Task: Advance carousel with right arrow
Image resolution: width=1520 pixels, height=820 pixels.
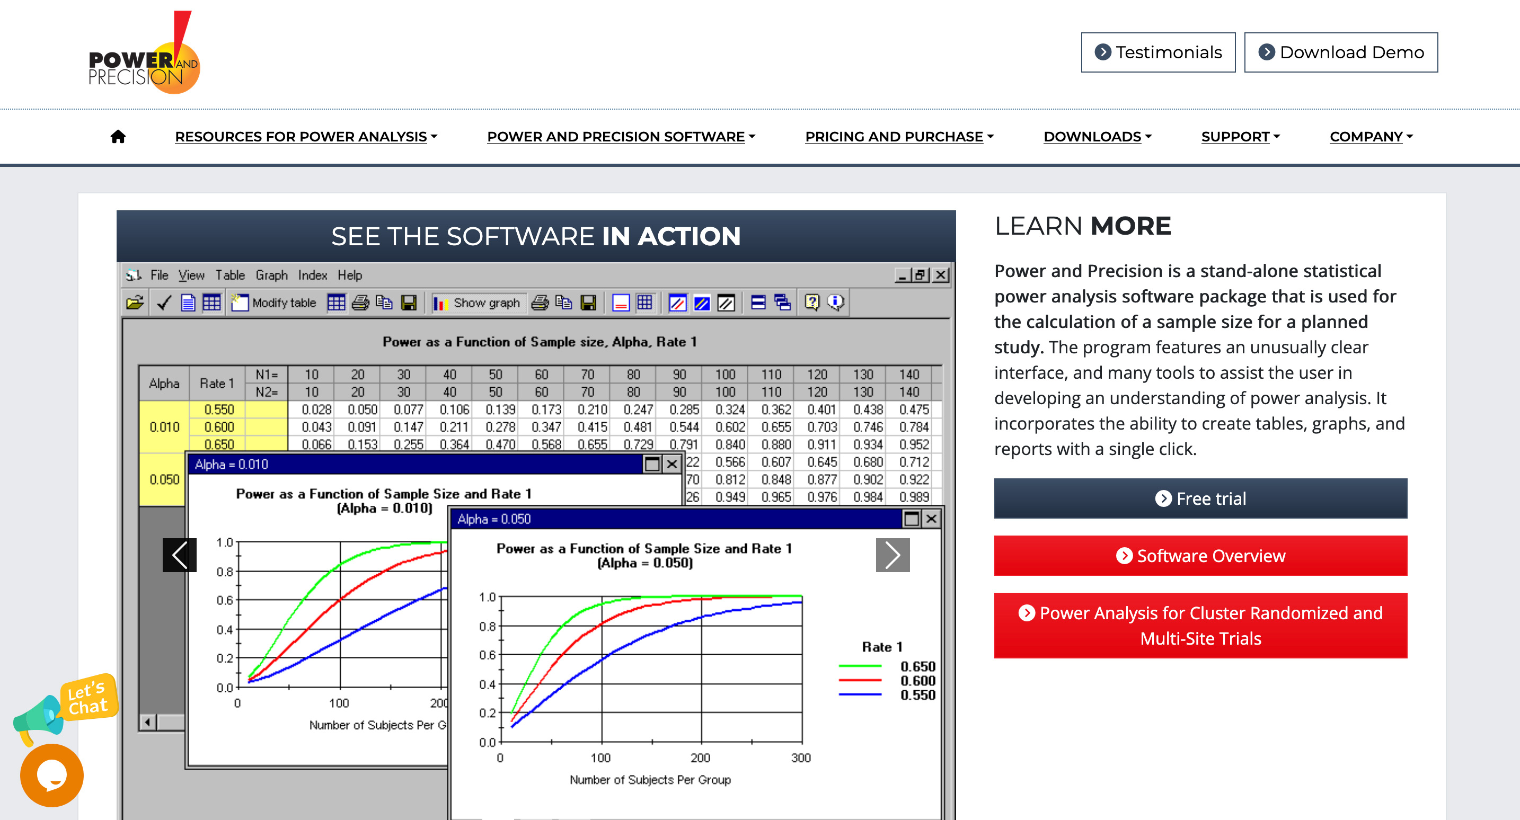Action: [x=892, y=555]
